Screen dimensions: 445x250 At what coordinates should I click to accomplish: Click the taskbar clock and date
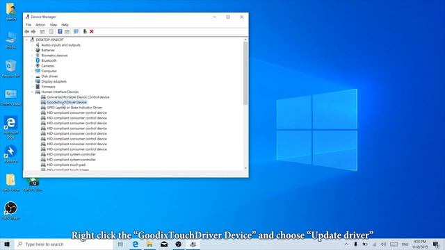click(x=420, y=244)
